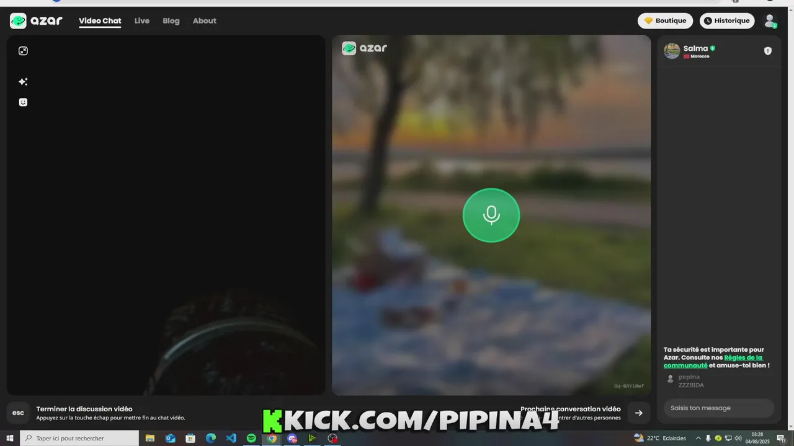Open the Boutique shop
794x446 pixels.
click(665, 20)
